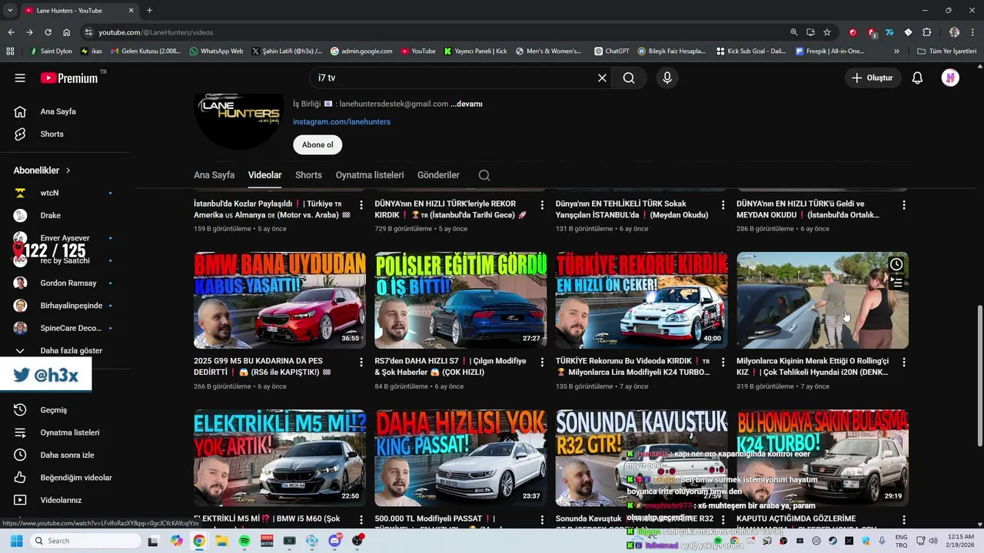Open more options for EN HIZLI TÜRK'ü Geldi video
The width and height of the screenshot is (984, 553).
[x=904, y=205]
